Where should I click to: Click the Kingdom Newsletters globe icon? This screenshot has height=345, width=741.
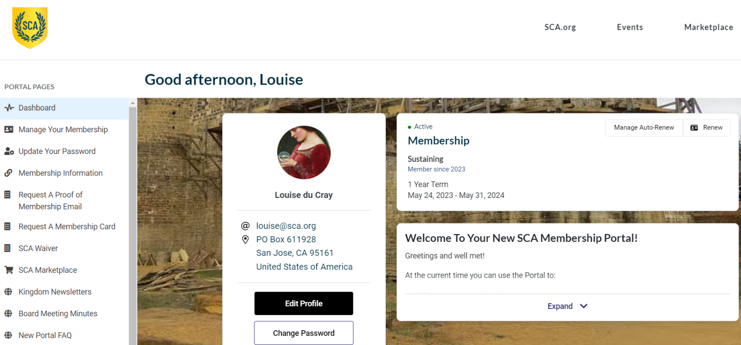tap(8, 292)
